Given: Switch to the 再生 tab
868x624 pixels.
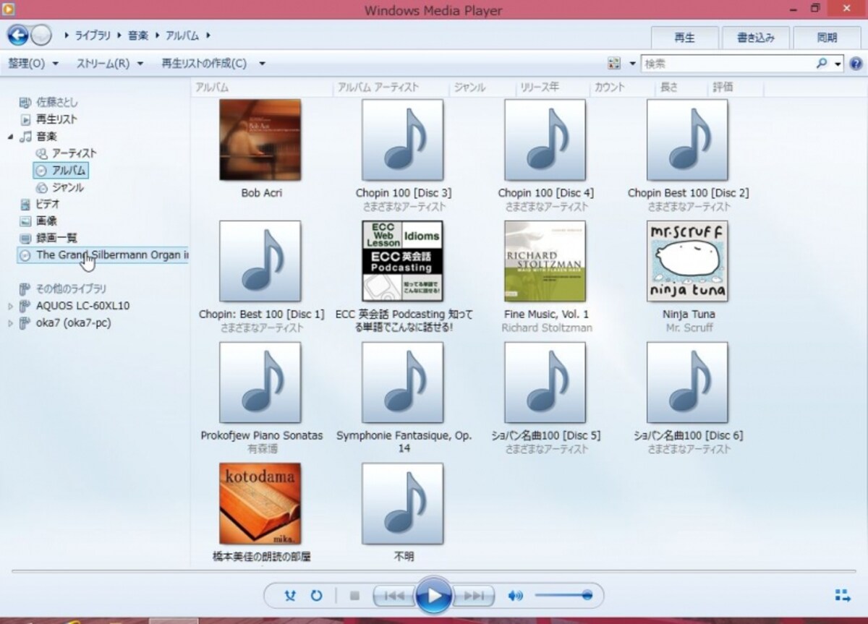Looking at the screenshot, I should [684, 38].
